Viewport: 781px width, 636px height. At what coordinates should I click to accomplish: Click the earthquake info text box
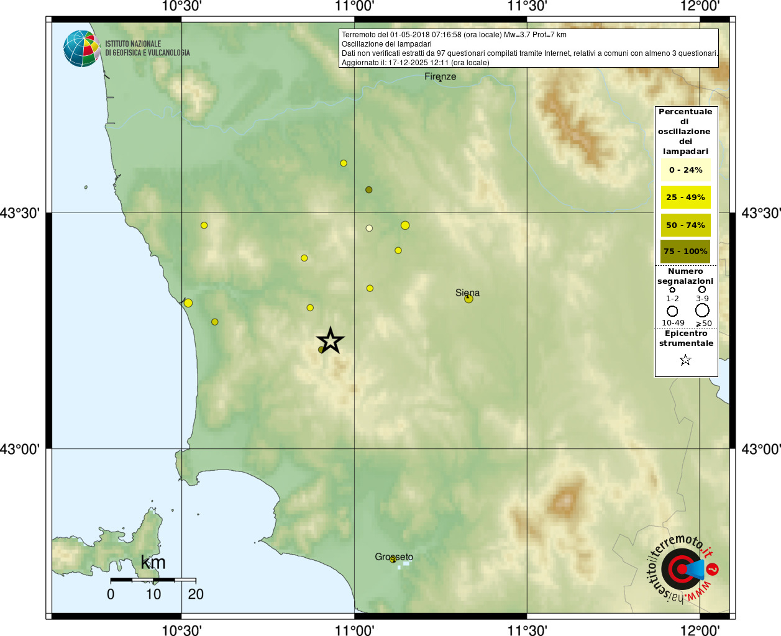pos(529,48)
